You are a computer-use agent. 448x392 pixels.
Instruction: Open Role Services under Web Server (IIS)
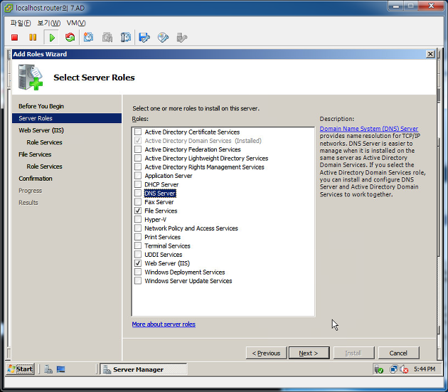coord(44,142)
